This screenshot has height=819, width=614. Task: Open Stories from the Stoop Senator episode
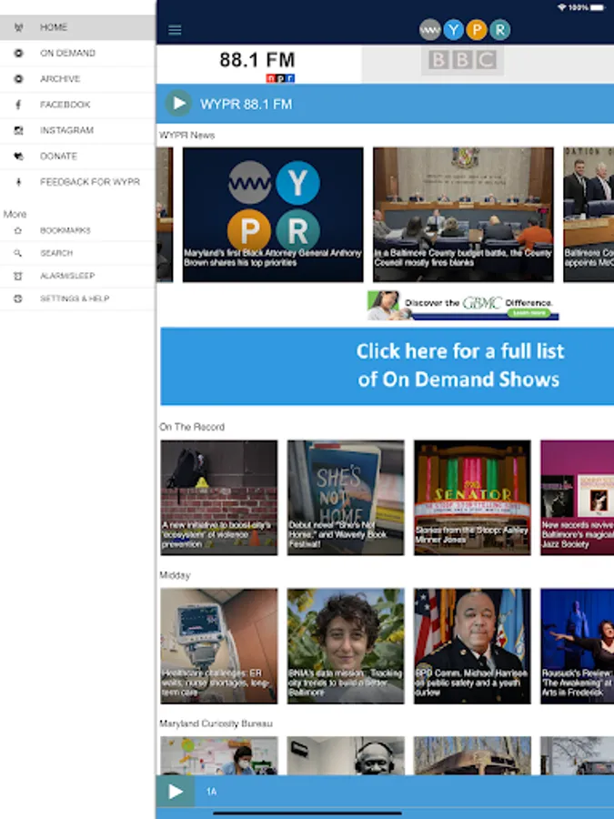(x=472, y=497)
